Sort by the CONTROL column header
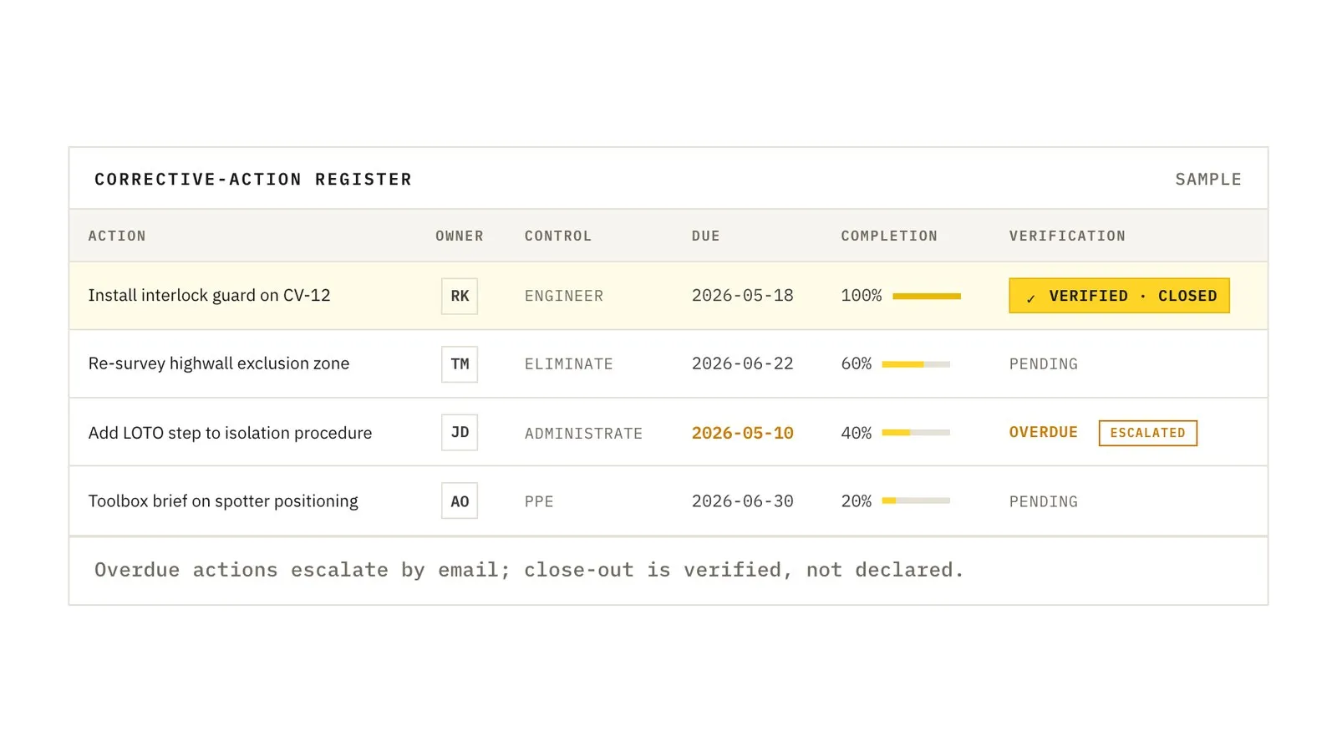 tap(558, 236)
